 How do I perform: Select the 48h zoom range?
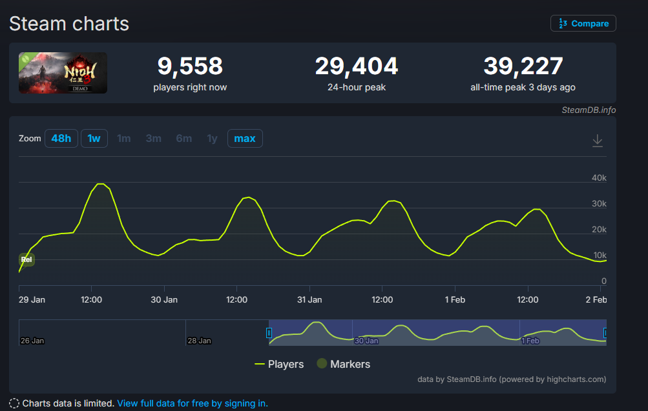click(x=61, y=138)
